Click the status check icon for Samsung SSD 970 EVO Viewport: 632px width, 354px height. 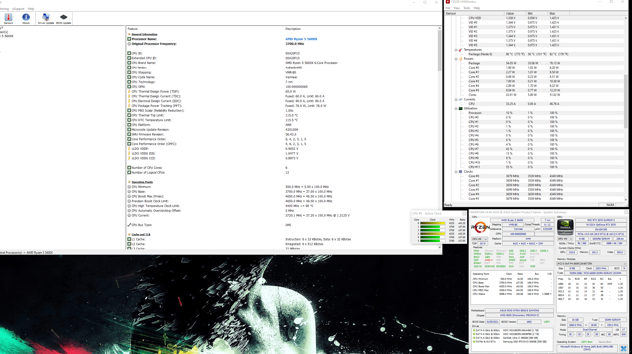(474, 342)
